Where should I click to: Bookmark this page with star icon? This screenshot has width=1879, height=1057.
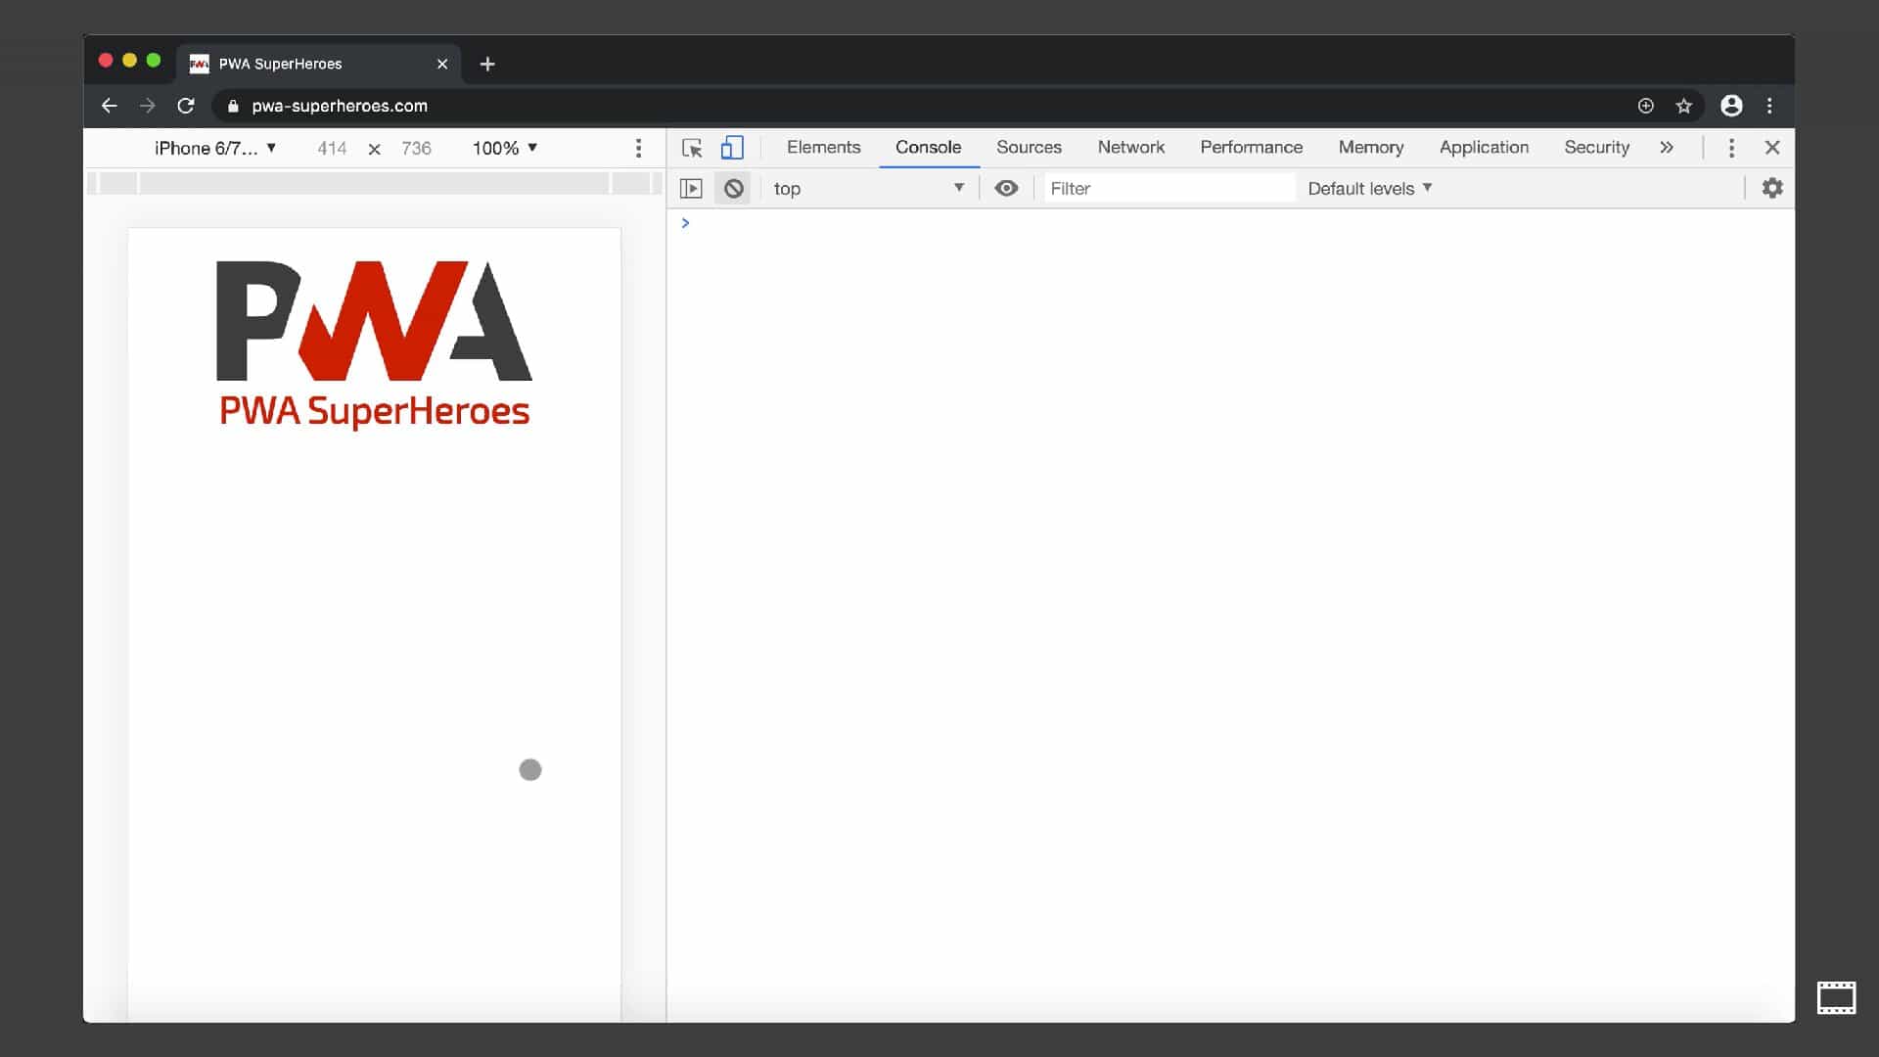[1683, 106]
